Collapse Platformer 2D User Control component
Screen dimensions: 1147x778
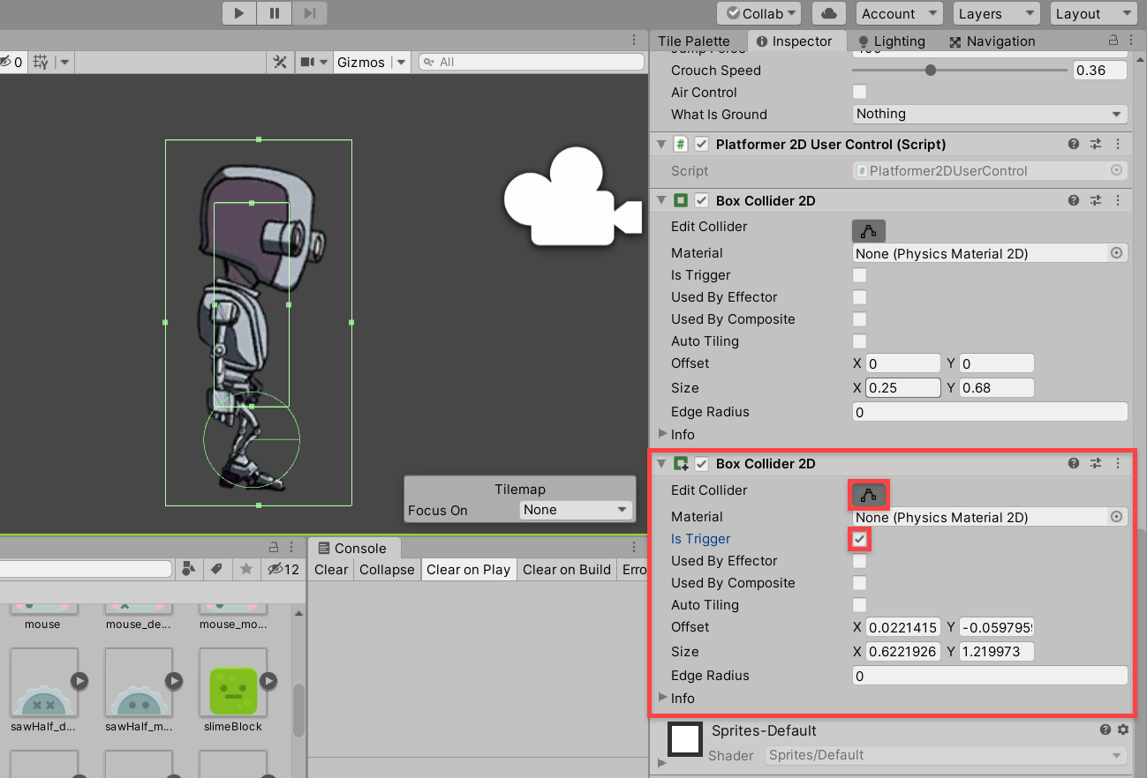pyautogui.click(x=660, y=144)
